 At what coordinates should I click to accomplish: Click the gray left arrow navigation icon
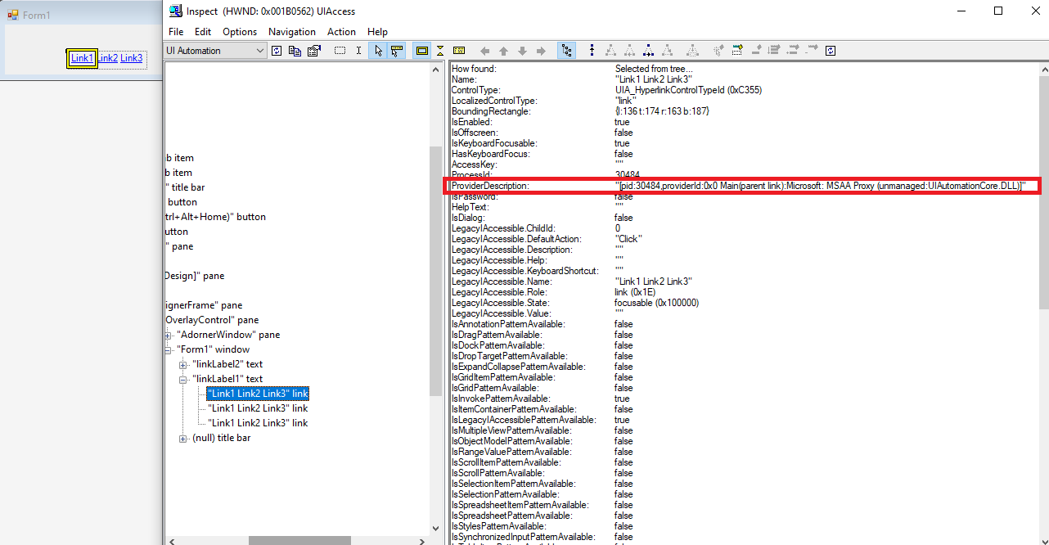[484, 51]
